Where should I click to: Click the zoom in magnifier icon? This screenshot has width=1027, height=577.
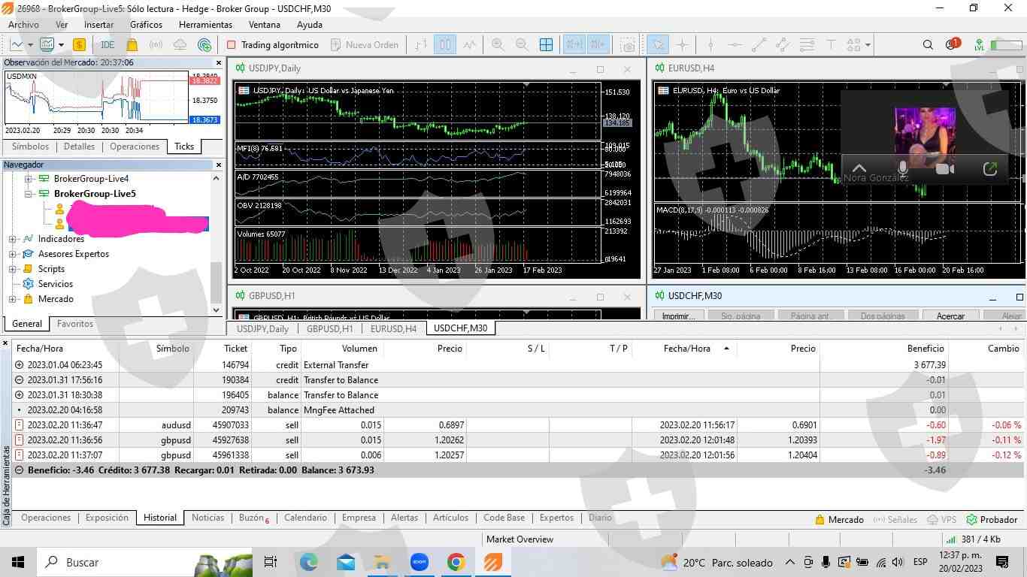pos(498,45)
